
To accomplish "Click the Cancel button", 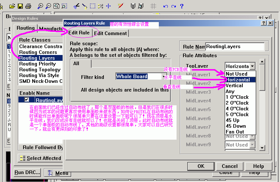I will click(x=230, y=166).
